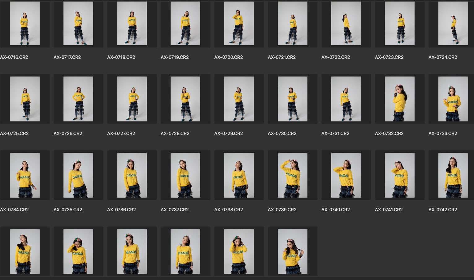The width and height of the screenshot is (474, 280).
Task: Pick the AX-0729.CR2 thumbnail
Action: (x=239, y=99)
